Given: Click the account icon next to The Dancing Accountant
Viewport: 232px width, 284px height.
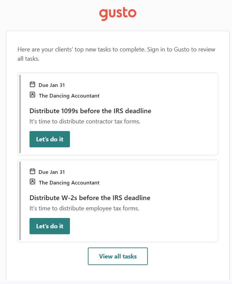Looking at the screenshot, I should coord(32,95).
